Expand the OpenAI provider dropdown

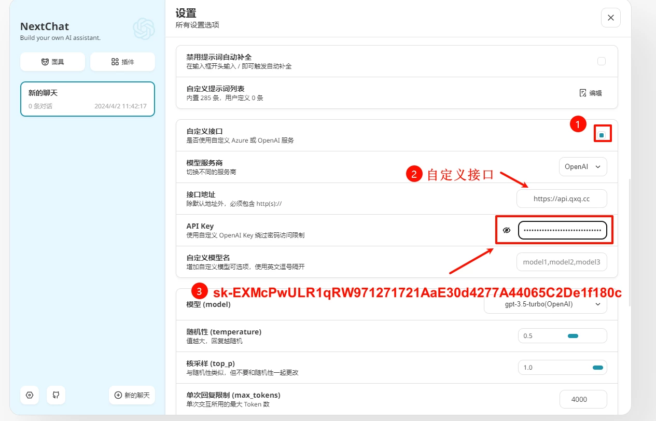point(582,167)
